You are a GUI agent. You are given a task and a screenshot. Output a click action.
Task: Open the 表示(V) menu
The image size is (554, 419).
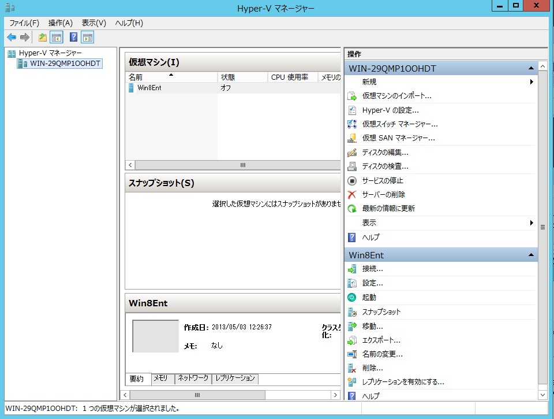point(94,23)
